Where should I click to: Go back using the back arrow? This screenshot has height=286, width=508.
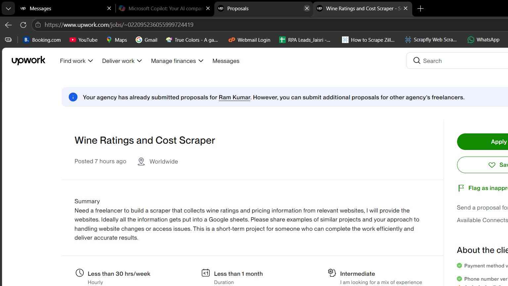coord(9,25)
